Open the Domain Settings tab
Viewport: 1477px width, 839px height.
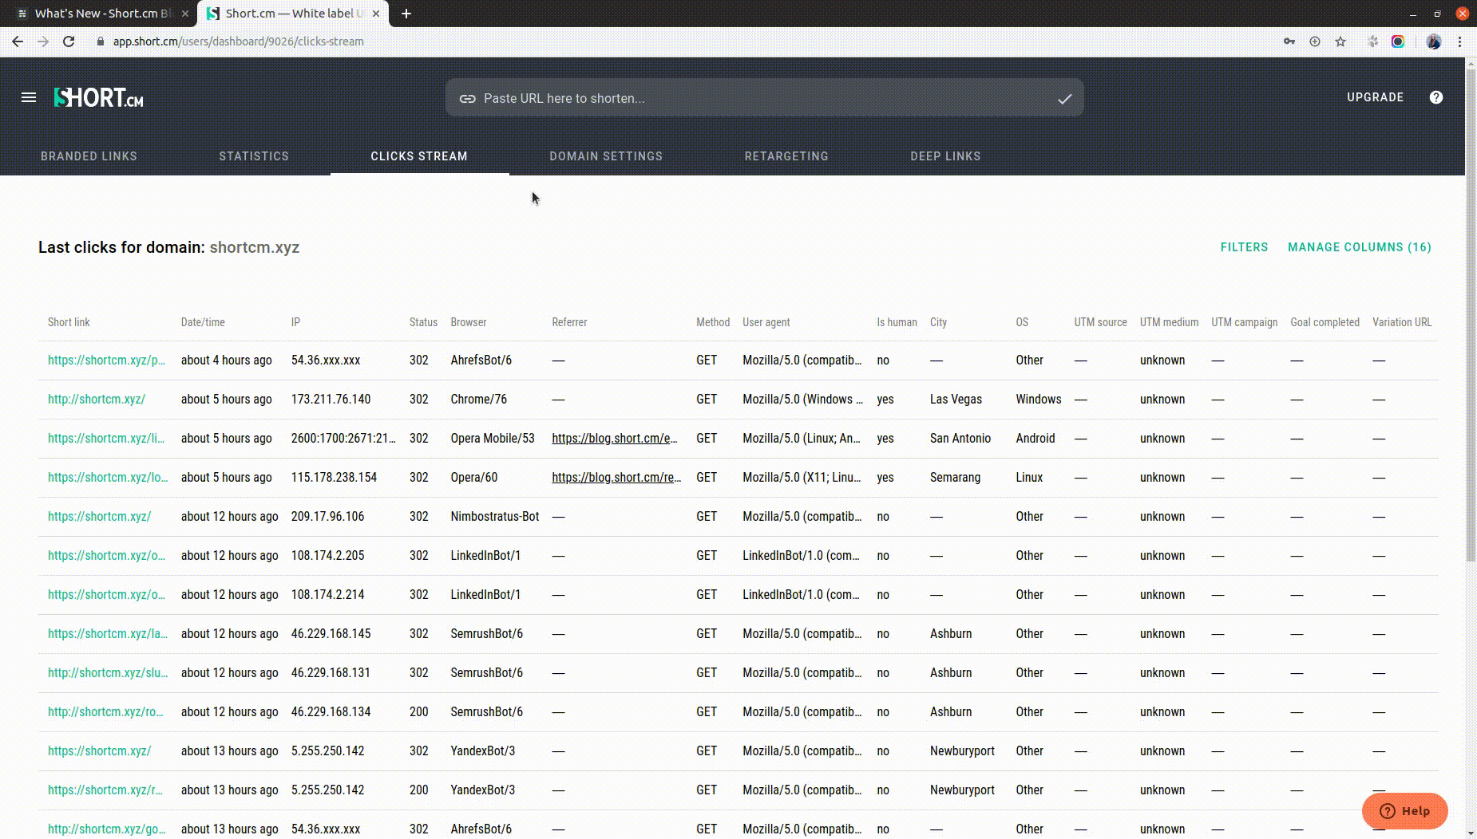(605, 156)
